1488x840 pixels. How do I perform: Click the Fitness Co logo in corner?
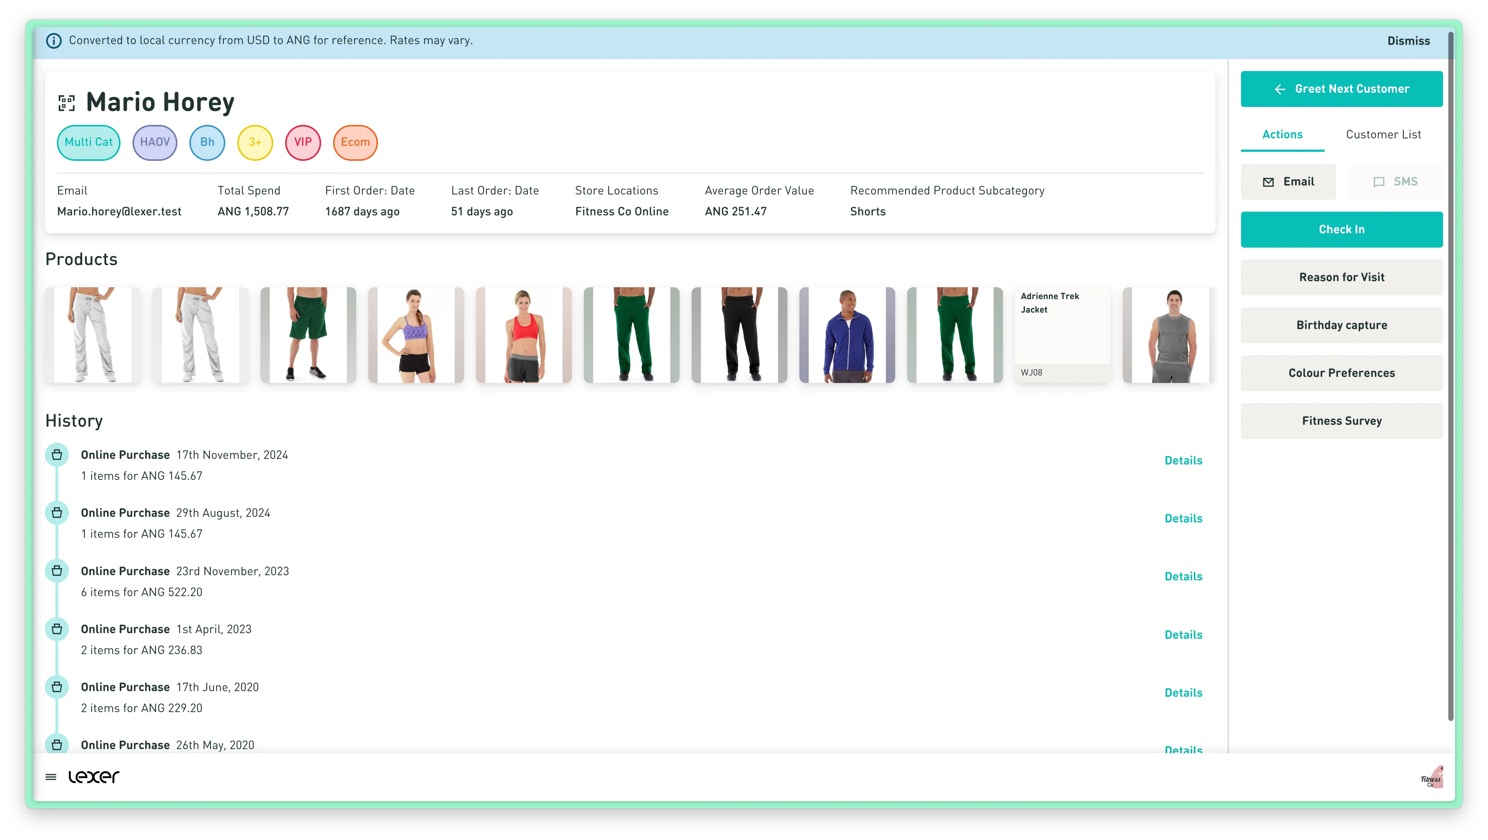tap(1431, 777)
